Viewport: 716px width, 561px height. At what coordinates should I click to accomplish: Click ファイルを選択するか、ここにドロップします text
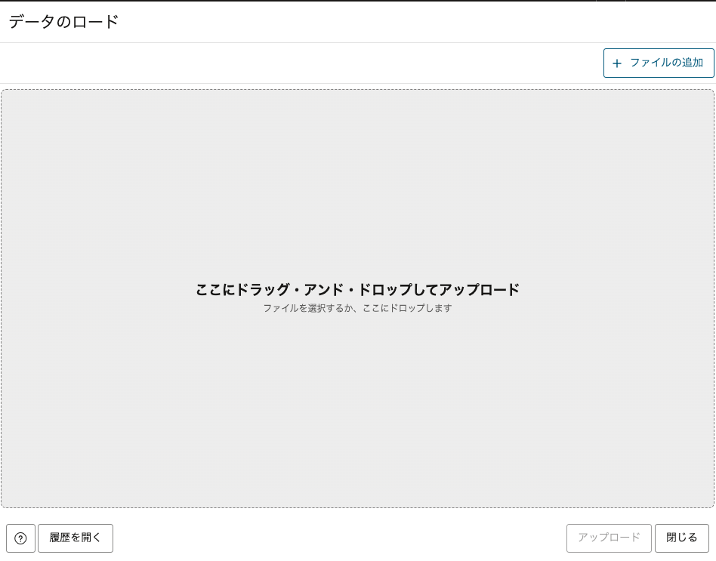[x=357, y=308]
